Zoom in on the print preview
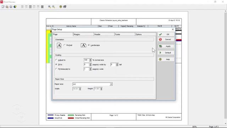The height and width of the screenshot is (128, 227). (x=50, y=7)
